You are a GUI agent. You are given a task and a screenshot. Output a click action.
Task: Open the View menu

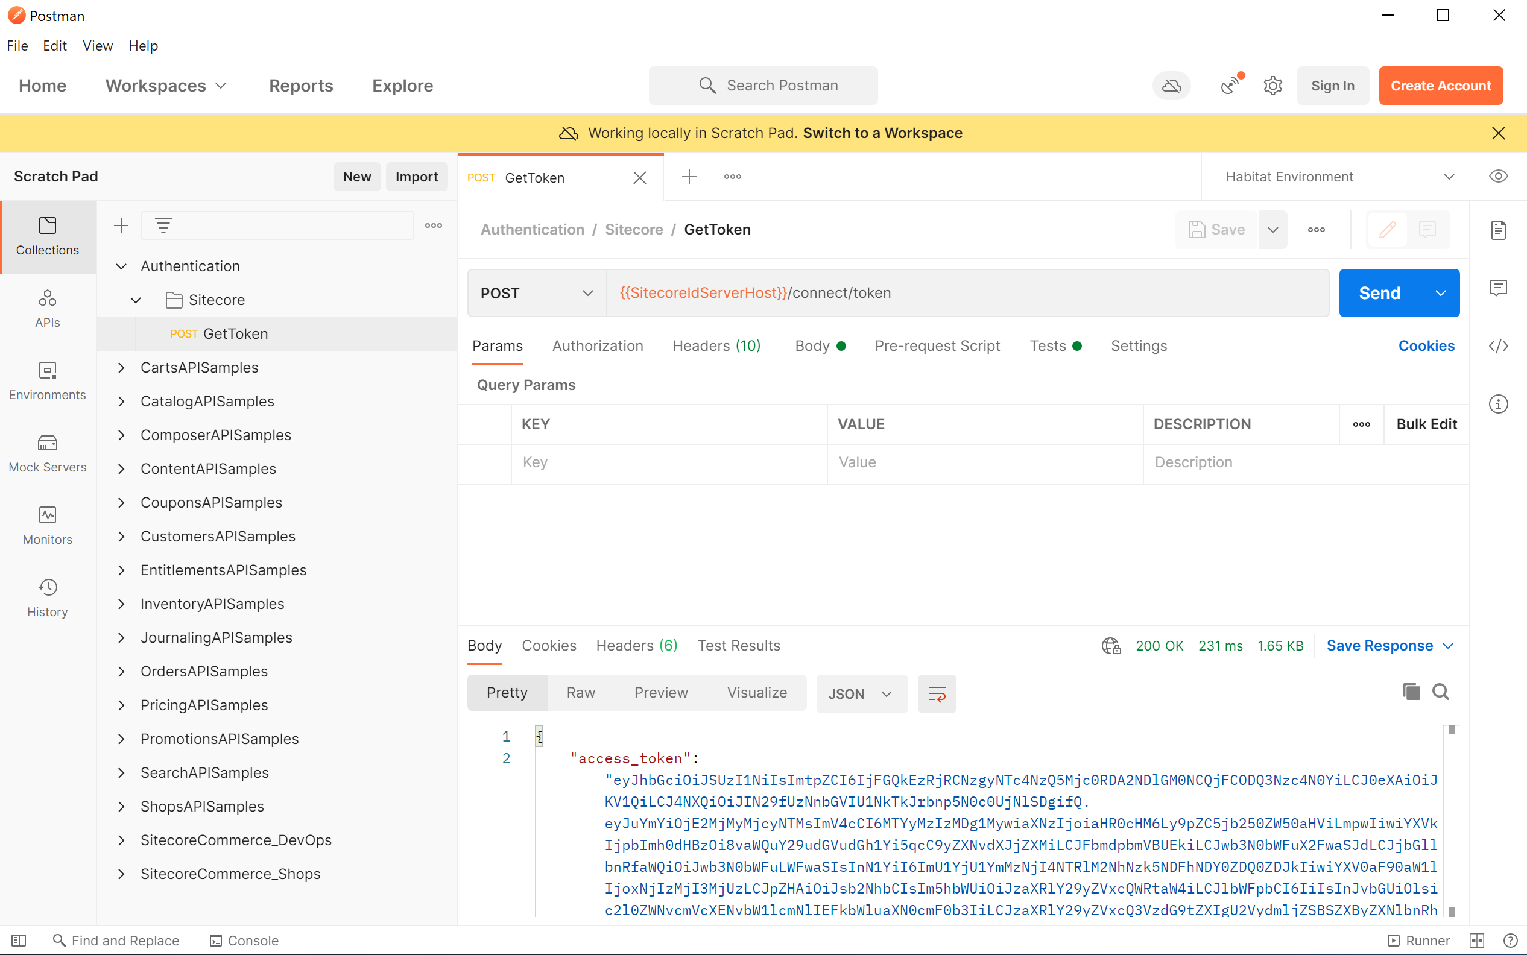point(97,45)
